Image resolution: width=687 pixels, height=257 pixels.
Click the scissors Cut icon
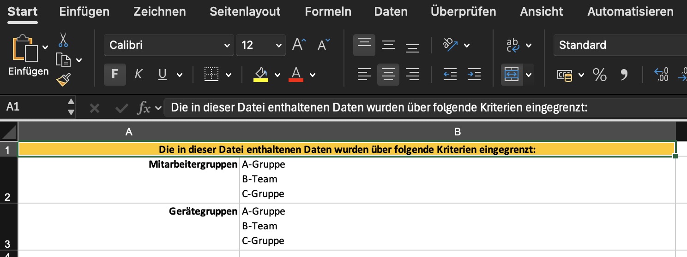[x=63, y=40]
